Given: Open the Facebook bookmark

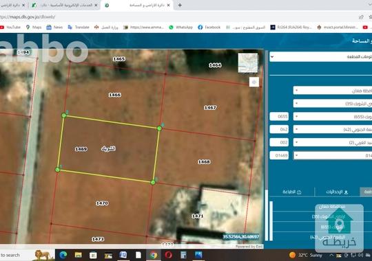Looking at the screenshot, I should click(x=209, y=27).
